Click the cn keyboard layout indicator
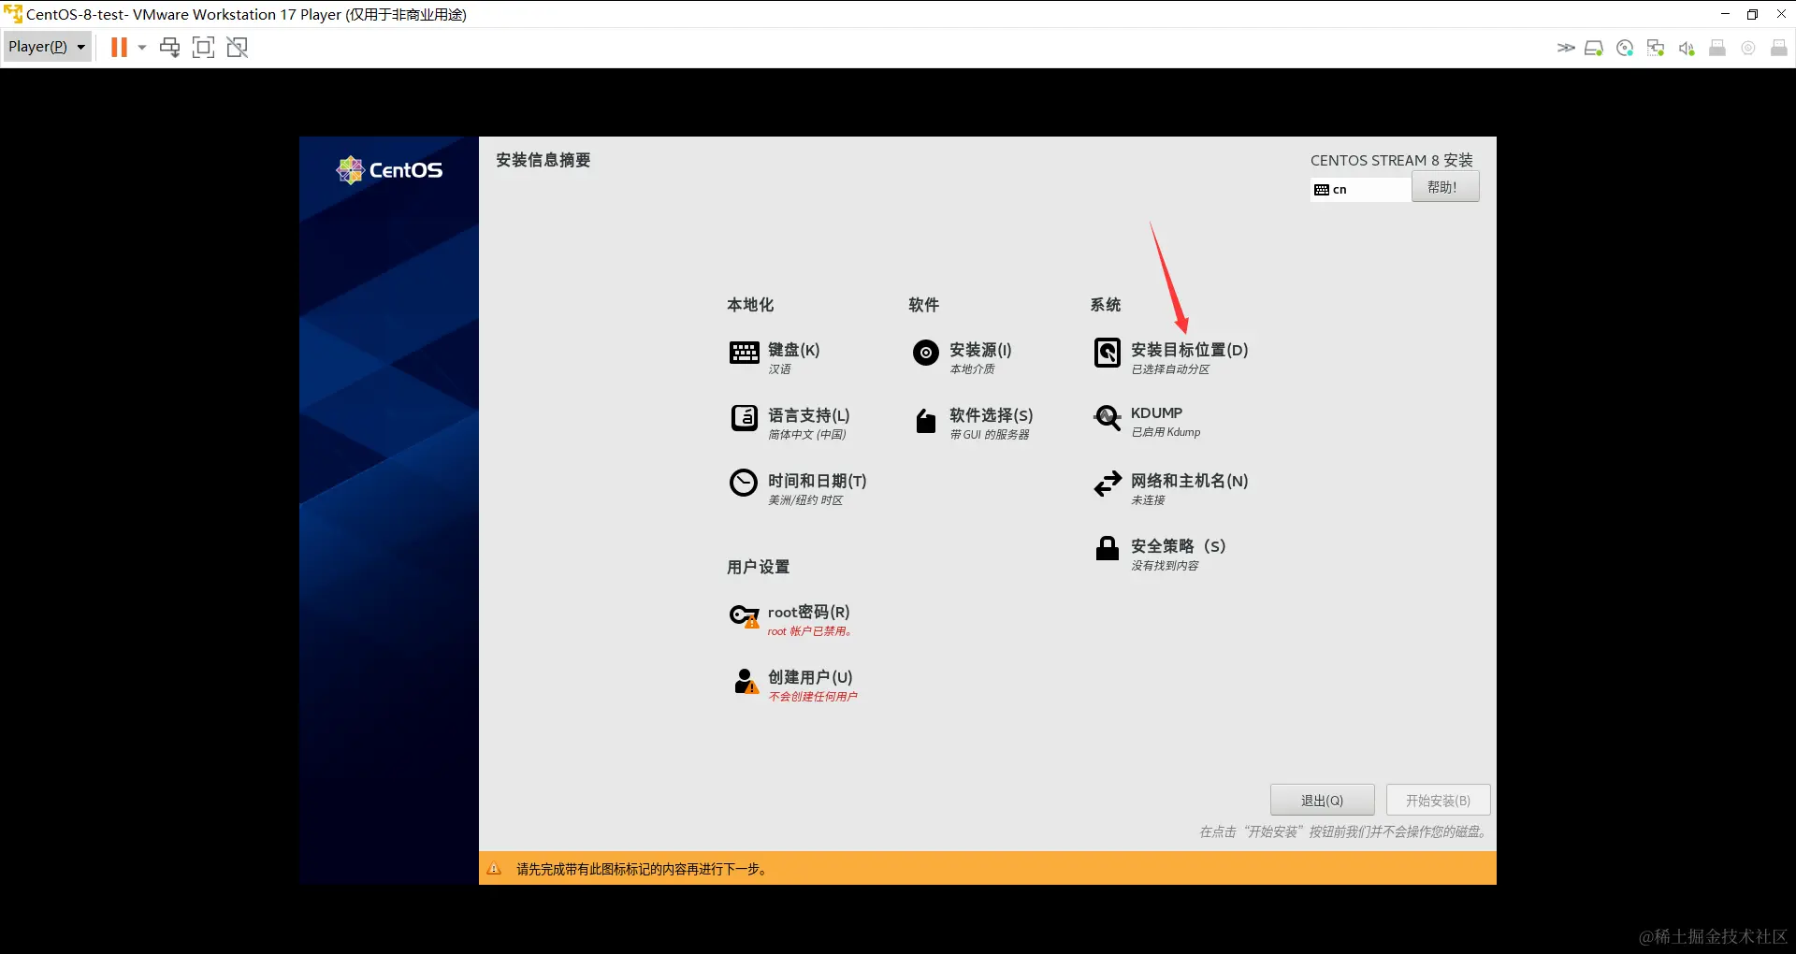Image resolution: width=1796 pixels, height=954 pixels. pyautogui.click(x=1361, y=189)
